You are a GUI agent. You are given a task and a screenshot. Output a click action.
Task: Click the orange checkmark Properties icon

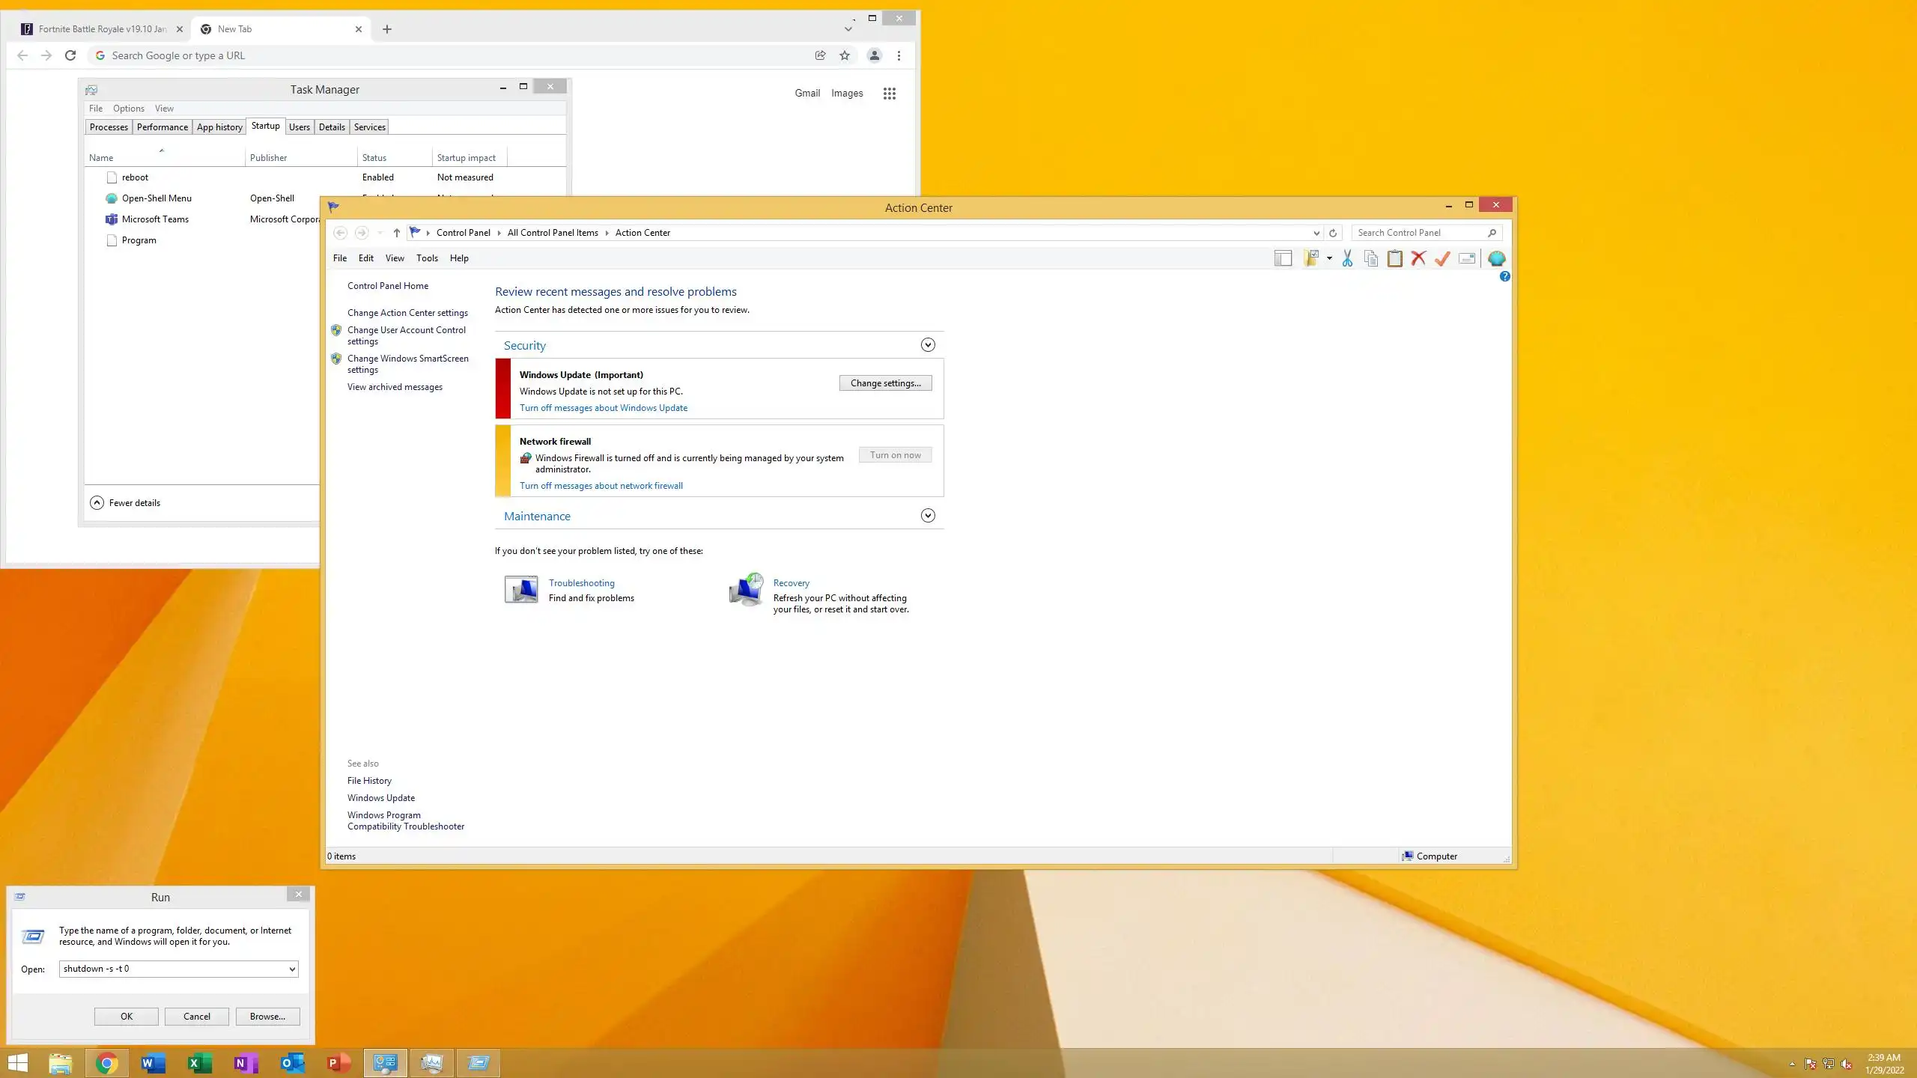1442,258
